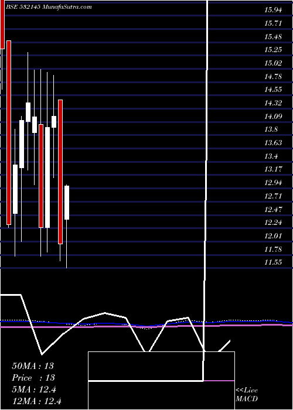The image size is (293, 410).
Task: Click the 14.78 price axis label
Action: [273, 77]
